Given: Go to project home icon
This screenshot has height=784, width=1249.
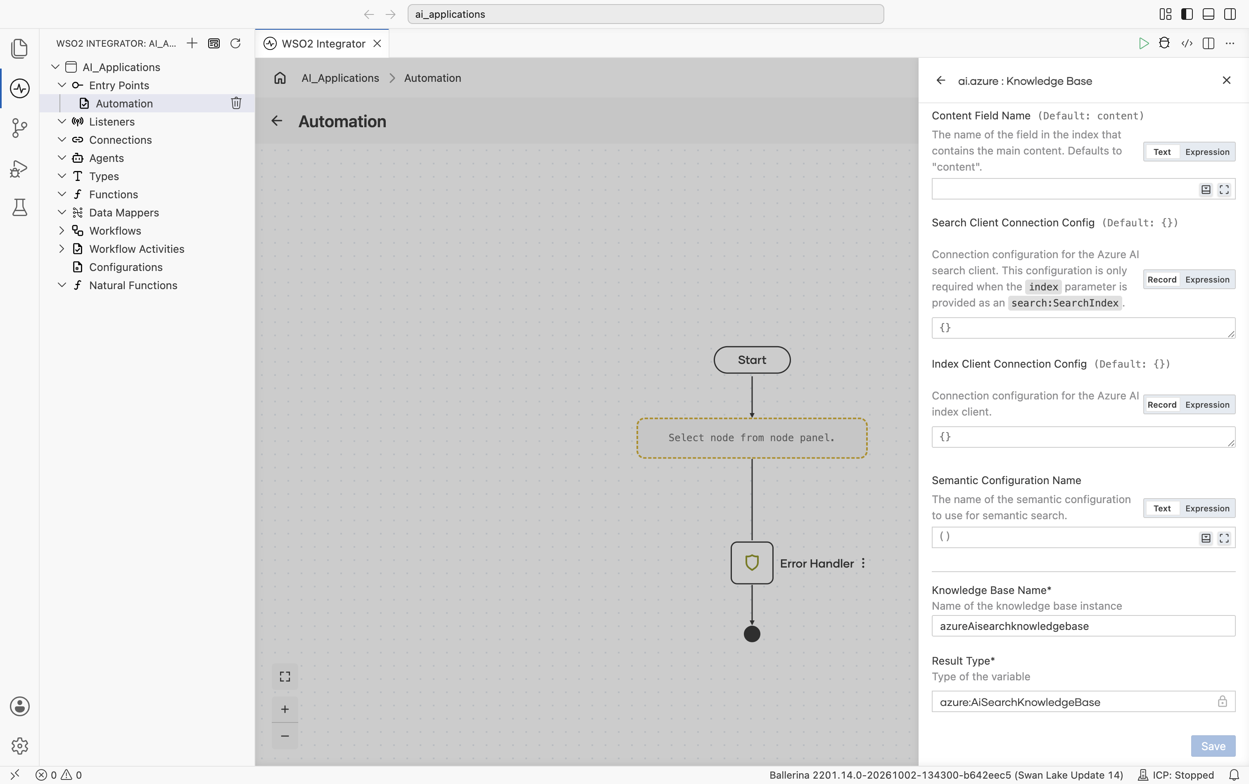Looking at the screenshot, I should [280, 78].
